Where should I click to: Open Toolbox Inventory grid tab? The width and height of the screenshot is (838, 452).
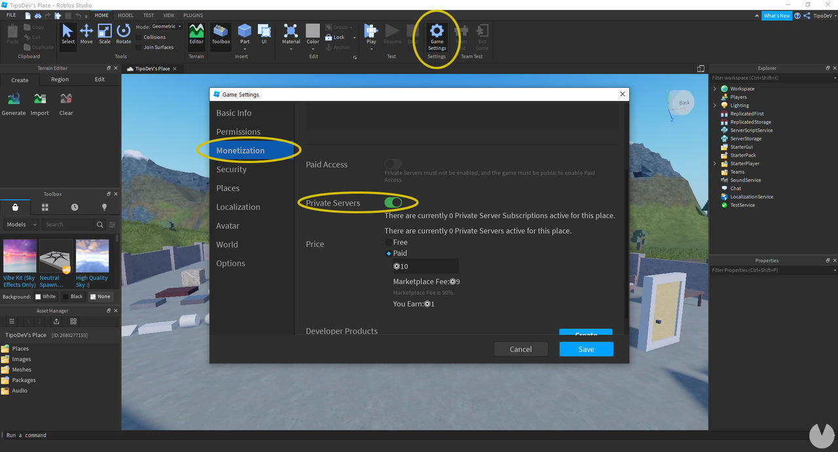(45, 207)
